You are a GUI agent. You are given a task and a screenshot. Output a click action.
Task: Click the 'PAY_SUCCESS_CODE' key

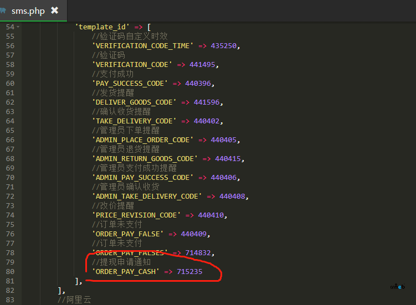(x=130, y=84)
